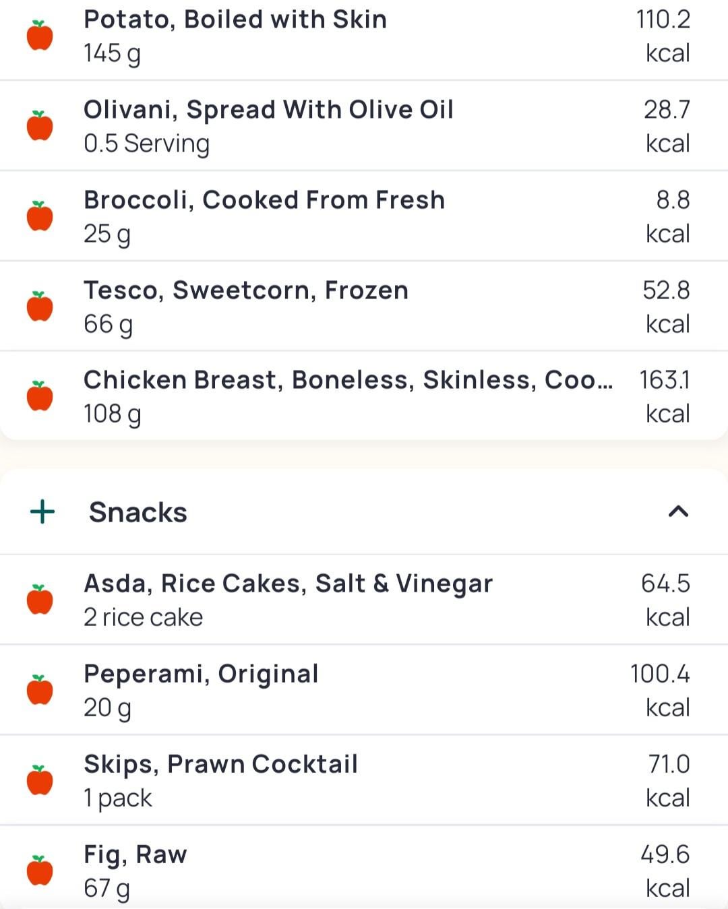Screen dimensions: 728x909
Task: Tap the apple icon by Tesco Sweetcorn
Action: point(40,307)
